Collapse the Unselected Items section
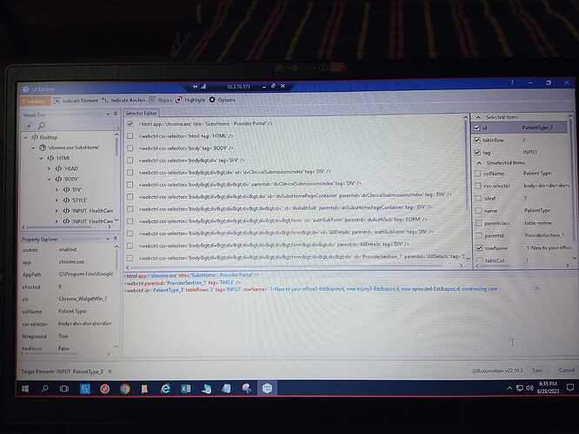This screenshot has width=579, height=434. coord(479,162)
